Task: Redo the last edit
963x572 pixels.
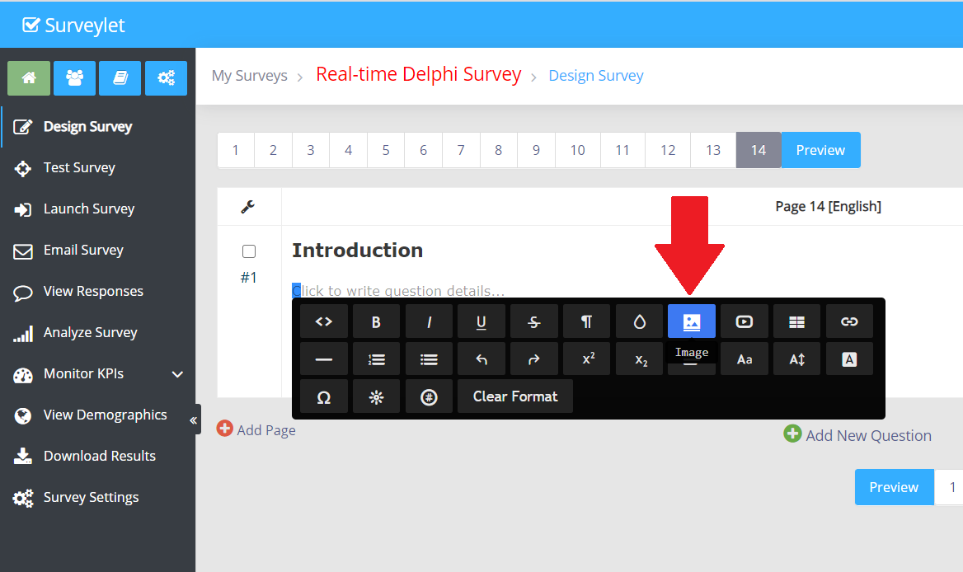Action: tap(533, 359)
